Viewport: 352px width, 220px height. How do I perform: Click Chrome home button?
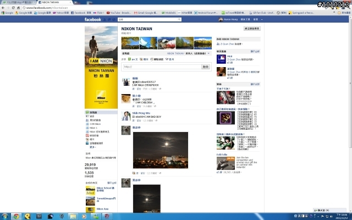(x=18, y=8)
